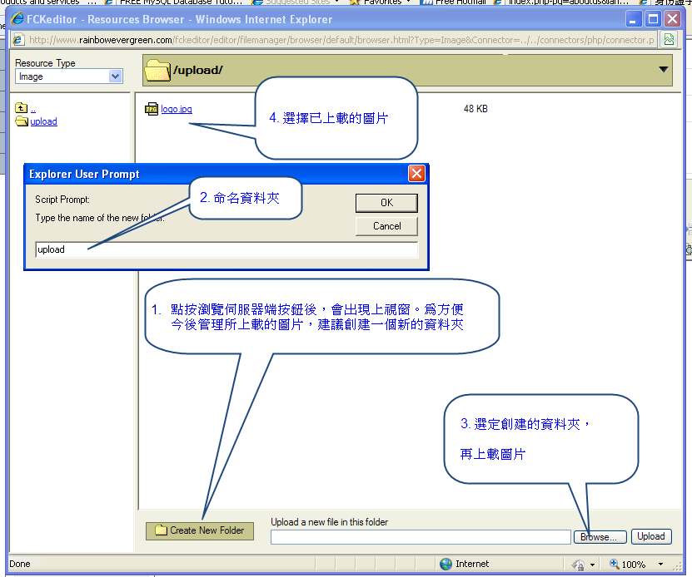692x577 pixels.
Task: Click the Internet Explorer logo in title bar
Action: tap(16, 19)
